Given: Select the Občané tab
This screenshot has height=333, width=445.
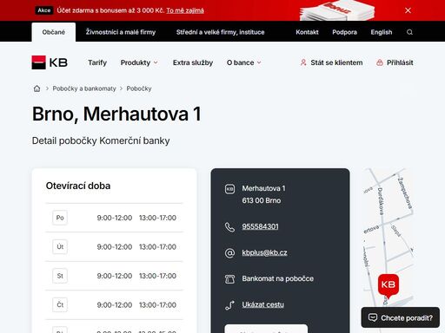Looking at the screenshot, I should (54, 32).
